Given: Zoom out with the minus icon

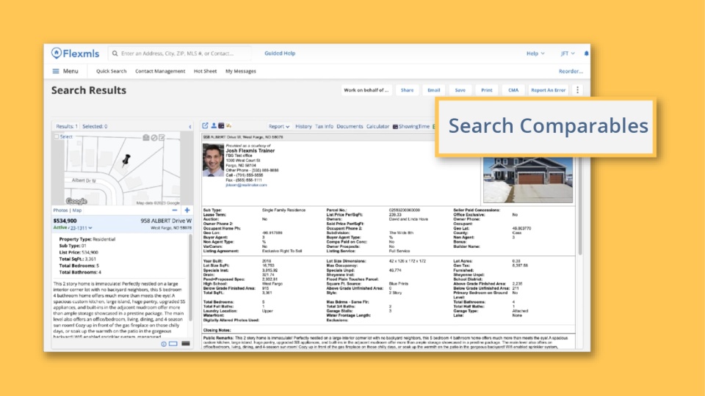Looking at the screenshot, I should click(x=175, y=210).
